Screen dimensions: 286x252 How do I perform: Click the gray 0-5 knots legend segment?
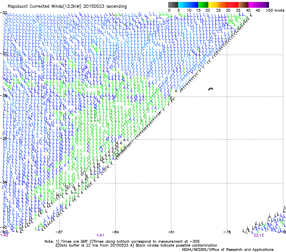pos(173,5)
